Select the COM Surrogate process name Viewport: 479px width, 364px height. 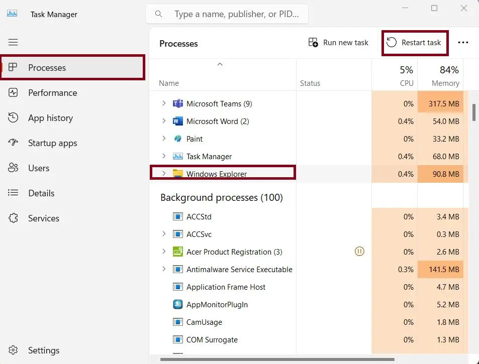(x=212, y=339)
